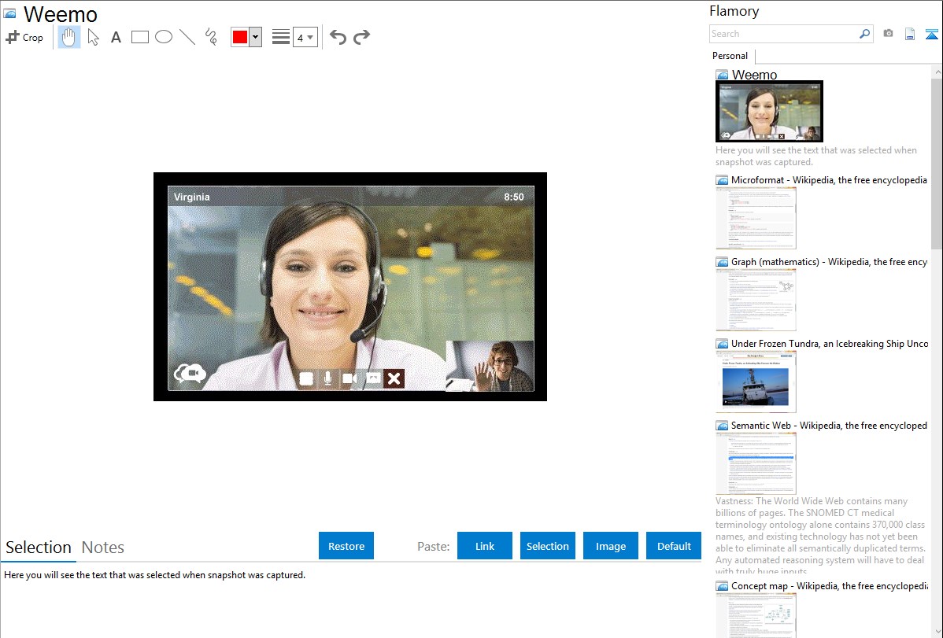943x638 pixels.
Task: Open the line width dropdown showing 4
Action: 305,37
